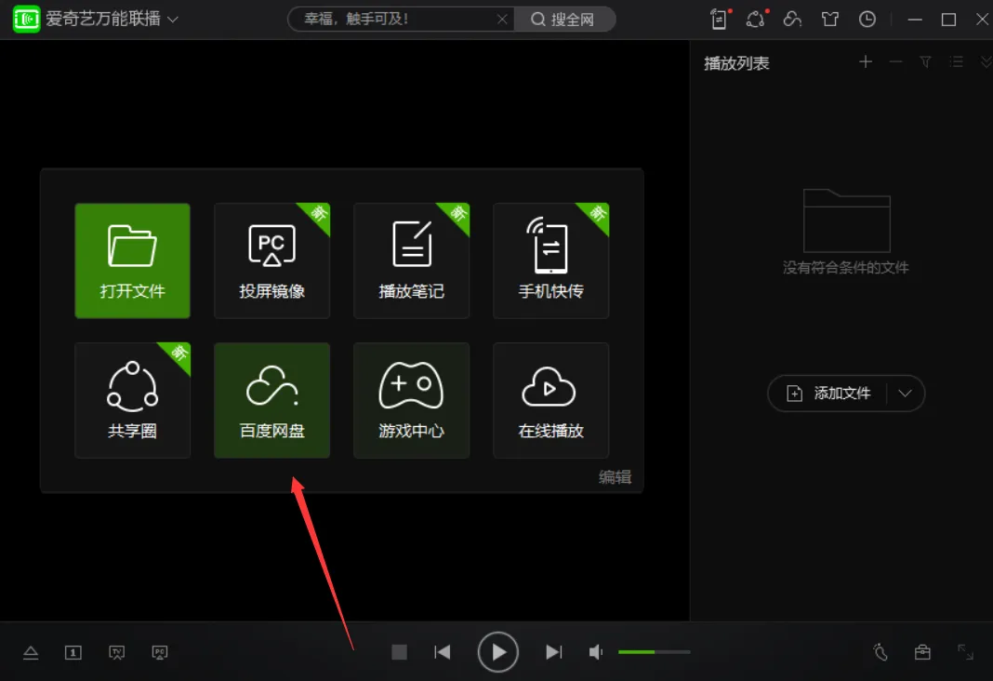Collapse the playlist panel with double chevron
The image size is (993, 681).
[x=986, y=62]
